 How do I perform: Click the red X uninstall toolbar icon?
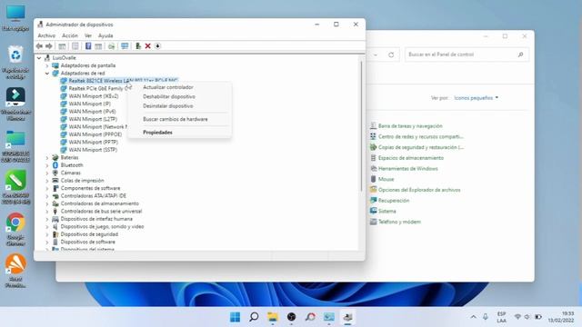coord(147,46)
